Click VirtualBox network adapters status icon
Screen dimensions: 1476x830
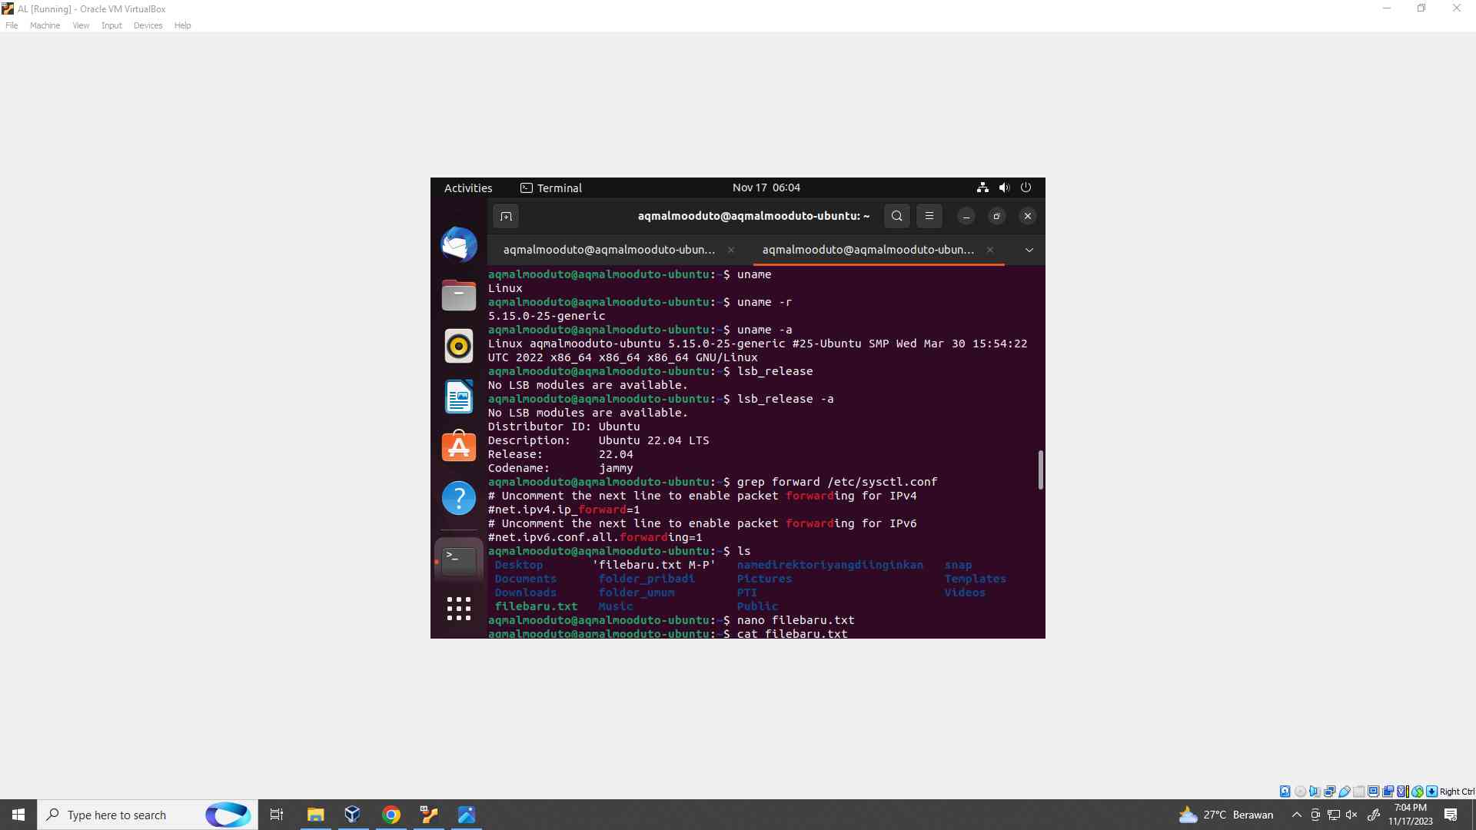[1329, 792]
